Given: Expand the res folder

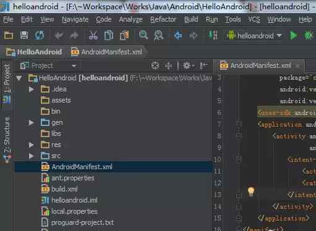Looking at the screenshot, I should point(32,145).
